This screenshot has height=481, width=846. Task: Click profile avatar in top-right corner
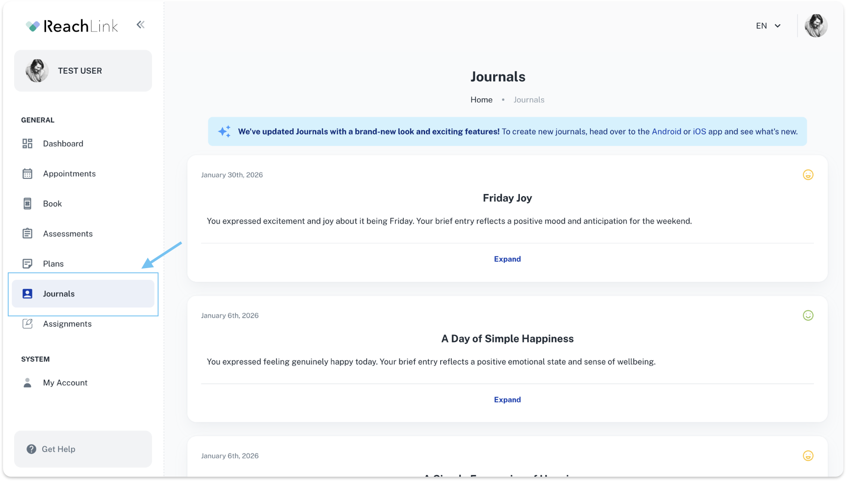(815, 26)
